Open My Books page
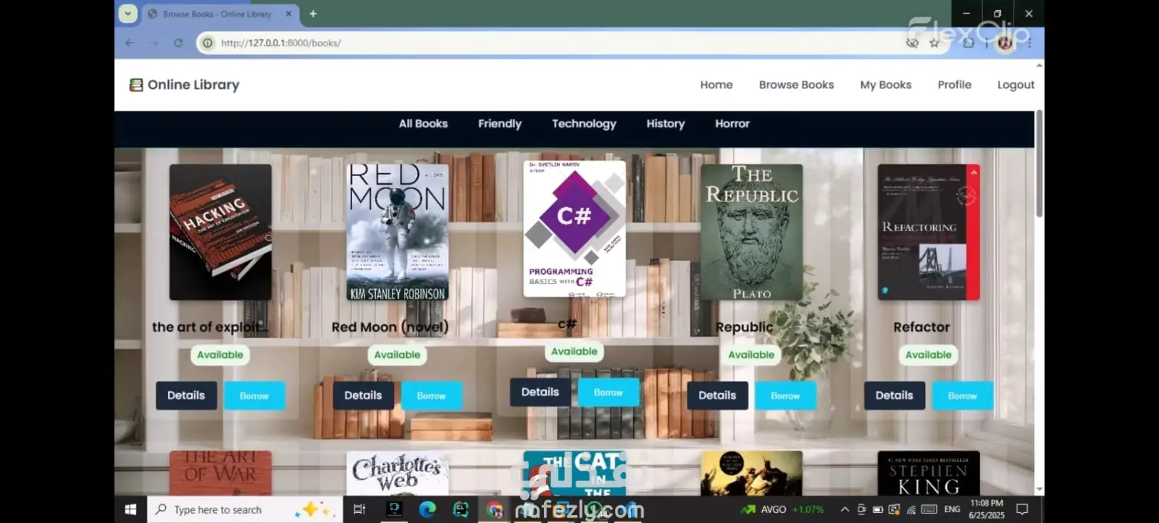Screen dimensions: 1159x523 pos(885,85)
